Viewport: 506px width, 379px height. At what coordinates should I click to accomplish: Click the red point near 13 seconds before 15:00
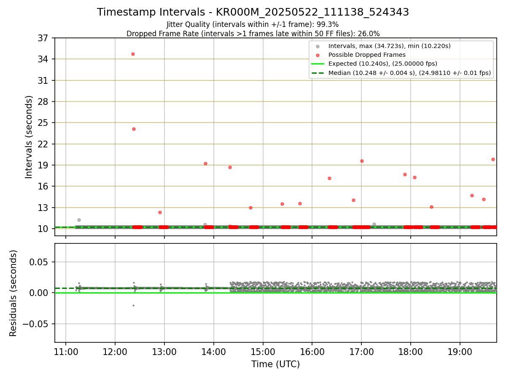point(250,208)
